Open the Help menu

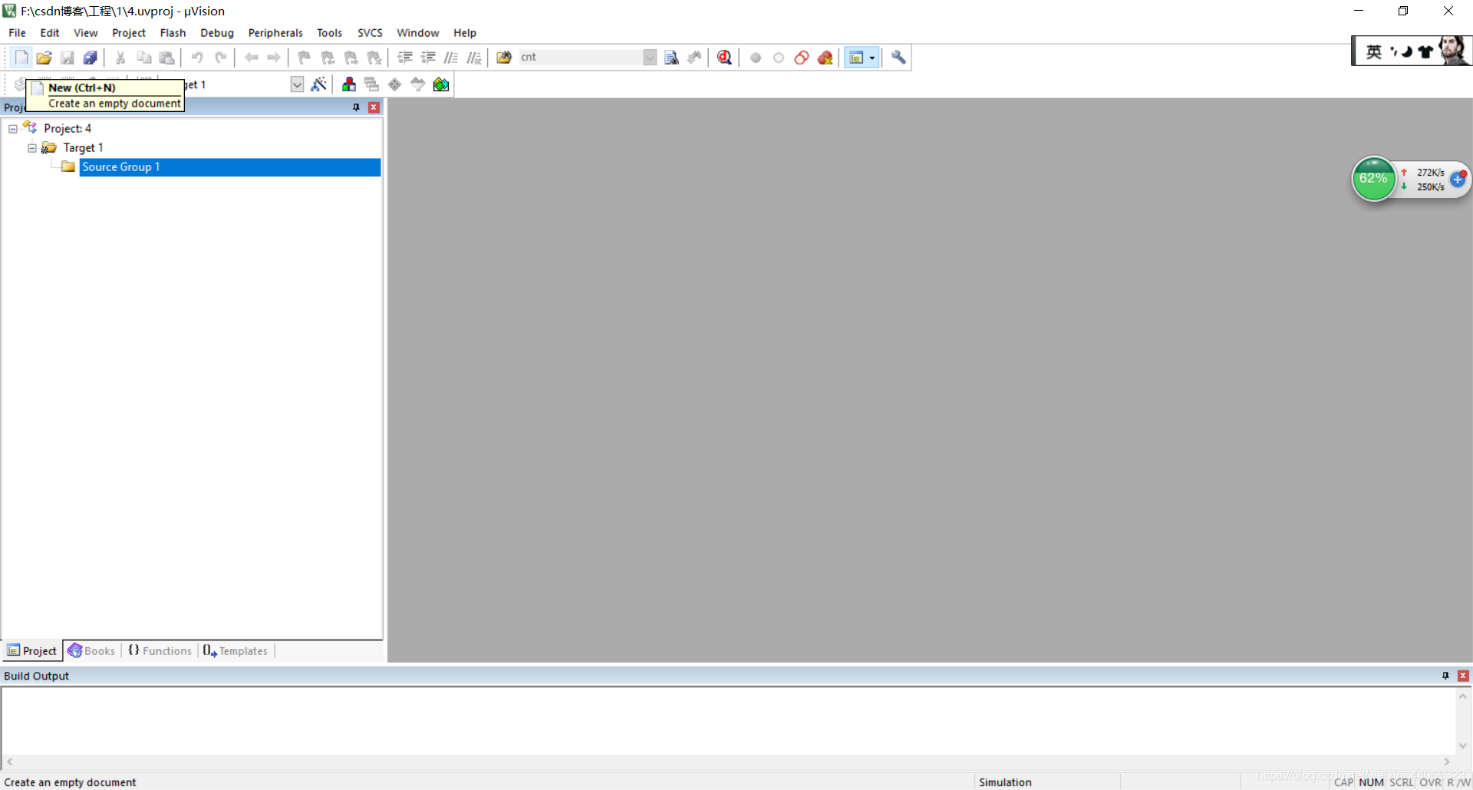[x=465, y=33]
